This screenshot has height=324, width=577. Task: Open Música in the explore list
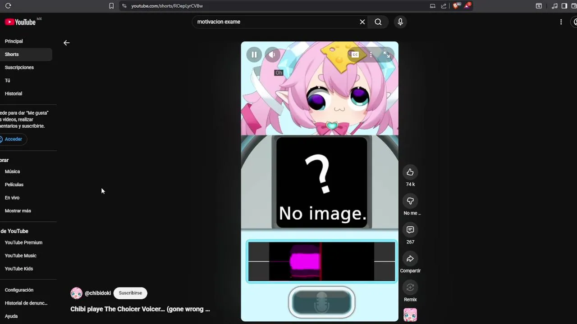(x=26, y=171)
